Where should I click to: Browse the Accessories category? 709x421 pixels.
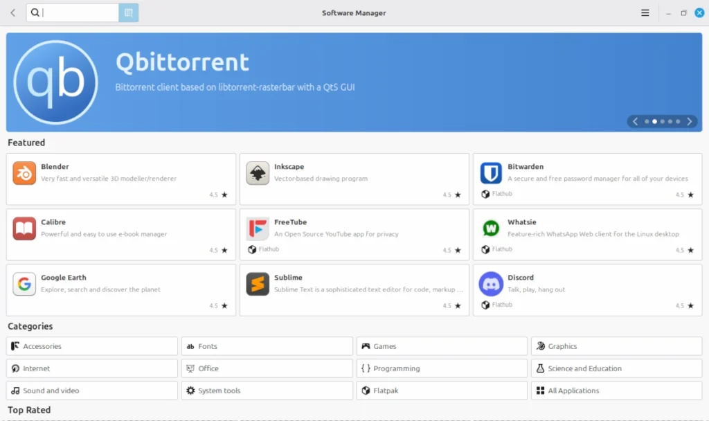click(x=92, y=346)
